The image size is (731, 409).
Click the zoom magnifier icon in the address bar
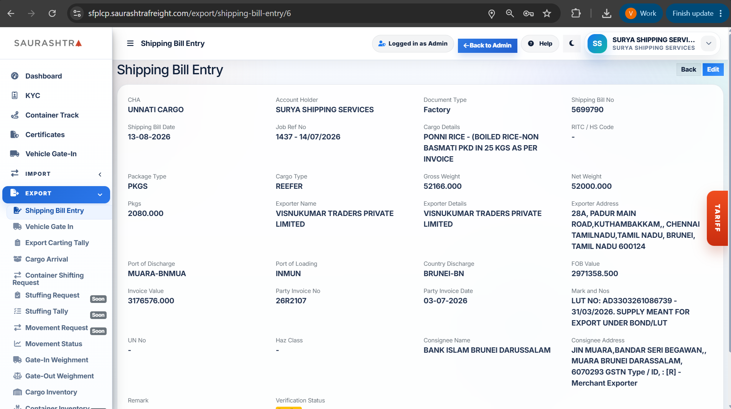pos(510,13)
